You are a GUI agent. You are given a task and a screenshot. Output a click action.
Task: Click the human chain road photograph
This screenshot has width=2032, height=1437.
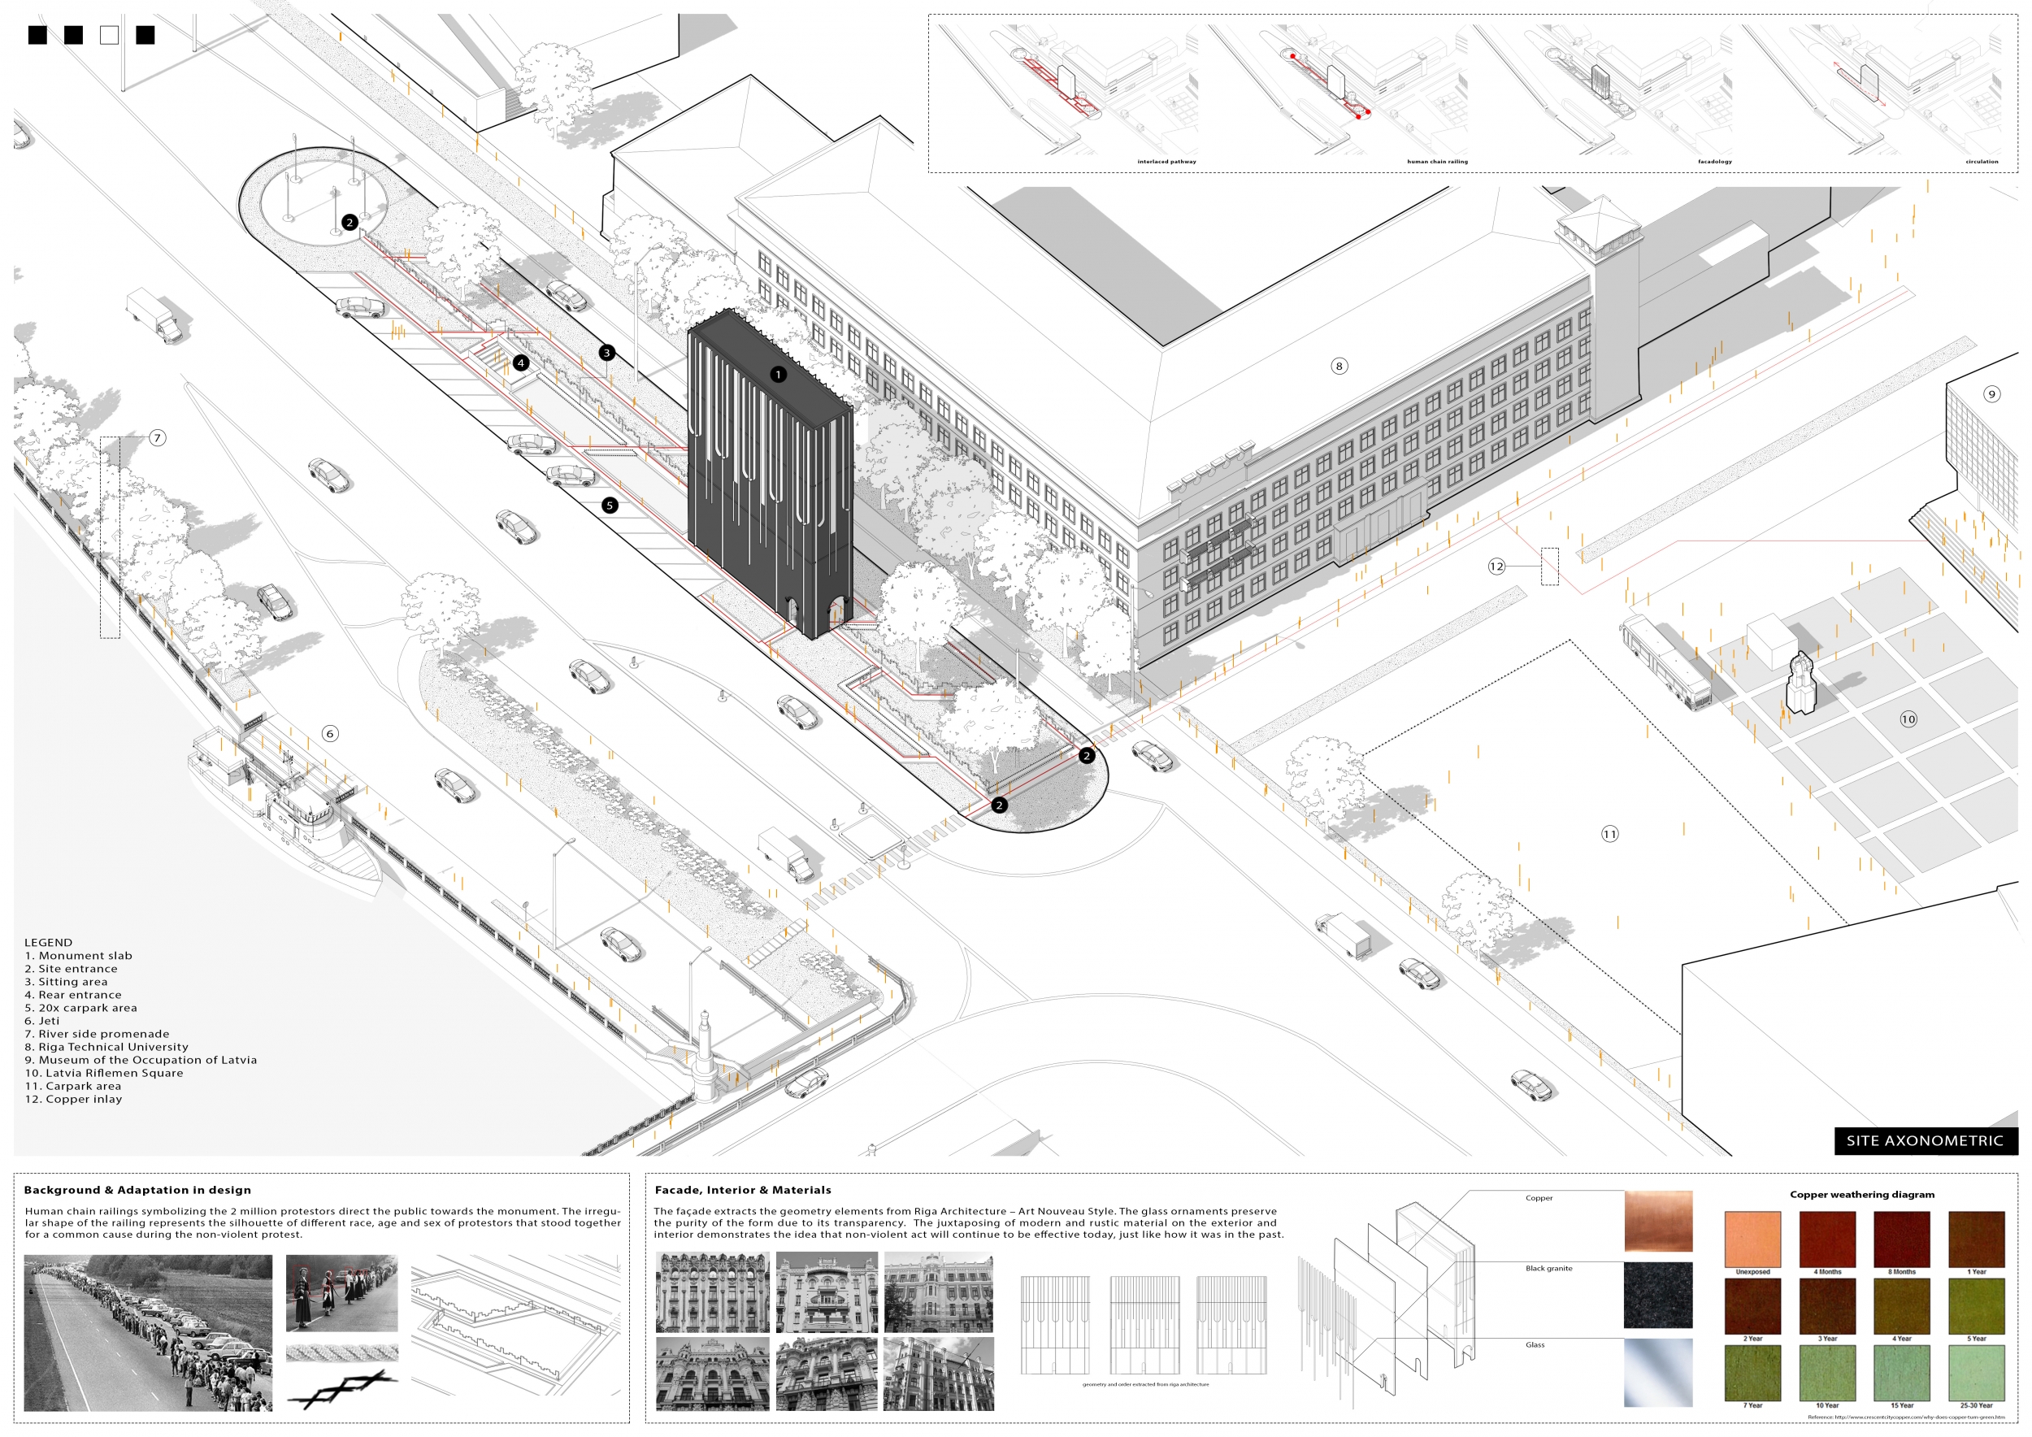pyautogui.click(x=148, y=1333)
